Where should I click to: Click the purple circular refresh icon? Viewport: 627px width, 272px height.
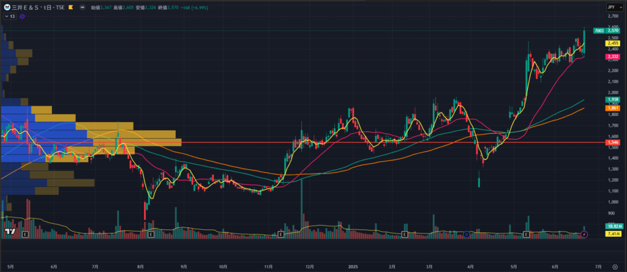pos(22,17)
